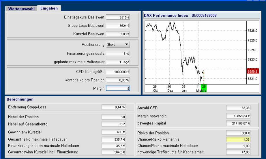Click the 10 Dez date label

tap(170, 88)
